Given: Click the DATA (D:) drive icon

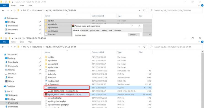Looking at the screenshot, I should point(6,74).
